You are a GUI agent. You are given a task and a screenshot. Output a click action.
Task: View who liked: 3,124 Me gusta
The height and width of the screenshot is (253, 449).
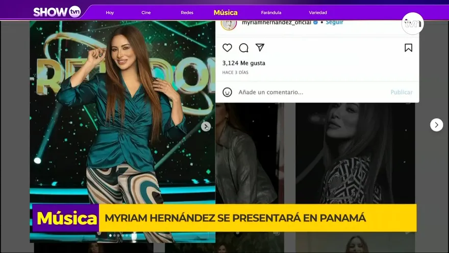pyautogui.click(x=244, y=63)
